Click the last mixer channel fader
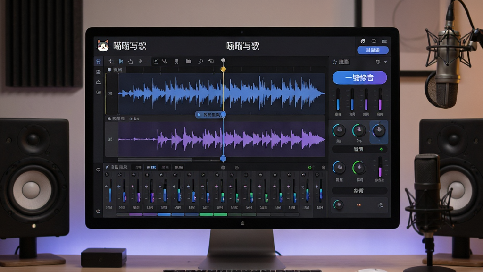Viewport: 483px width, 272px height. coord(321,191)
